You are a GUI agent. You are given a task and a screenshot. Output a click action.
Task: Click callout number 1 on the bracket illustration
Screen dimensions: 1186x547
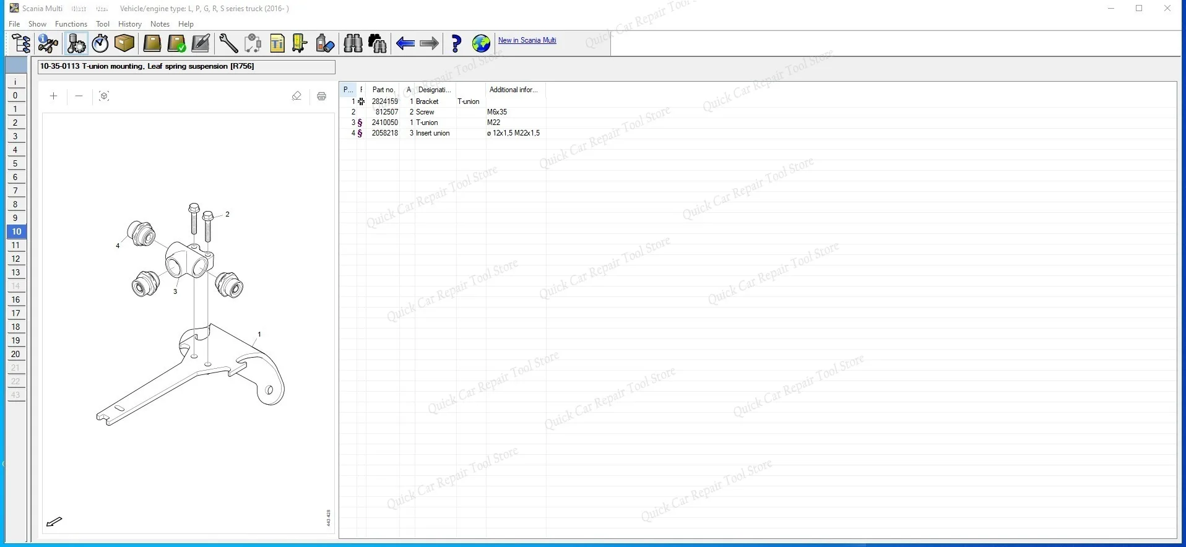pos(259,334)
